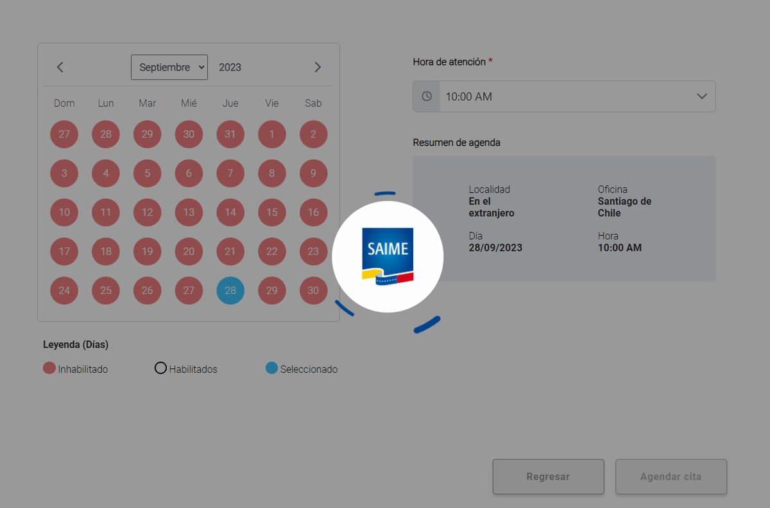Choose day 4 in the calendar
This screenshot has height=508, width=770.
point(106,173)
